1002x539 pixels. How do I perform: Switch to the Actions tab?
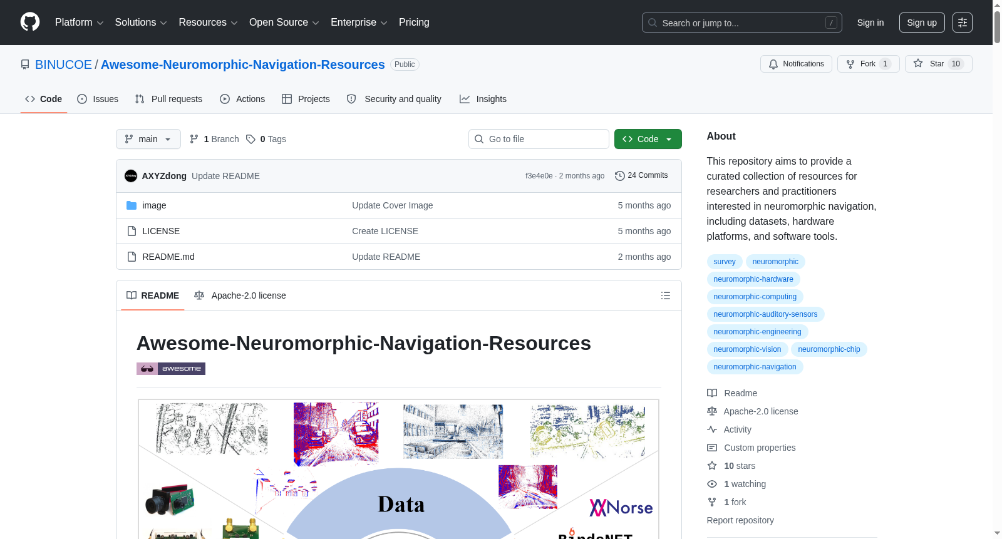coord(242,99)
